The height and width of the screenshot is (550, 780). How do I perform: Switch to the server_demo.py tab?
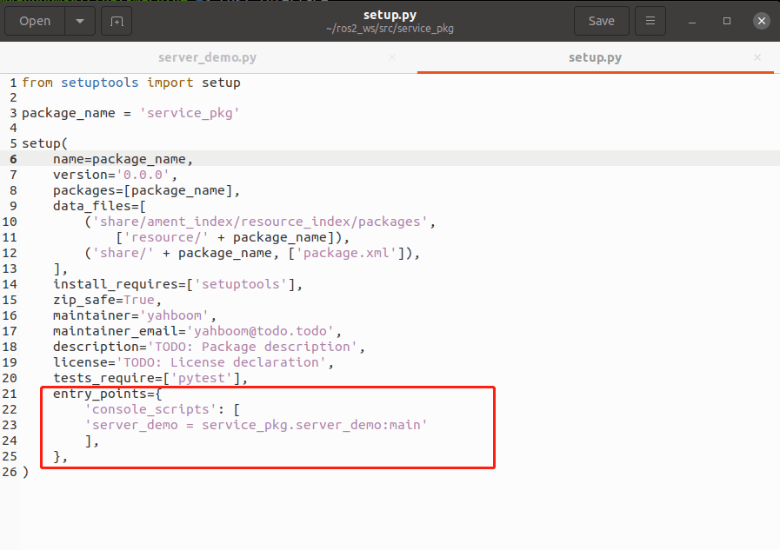pos(207,57)
